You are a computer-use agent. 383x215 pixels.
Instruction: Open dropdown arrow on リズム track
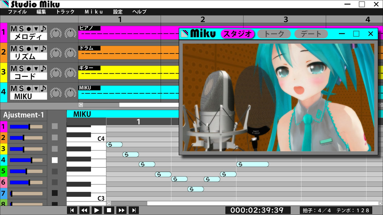tap(36, 49)
